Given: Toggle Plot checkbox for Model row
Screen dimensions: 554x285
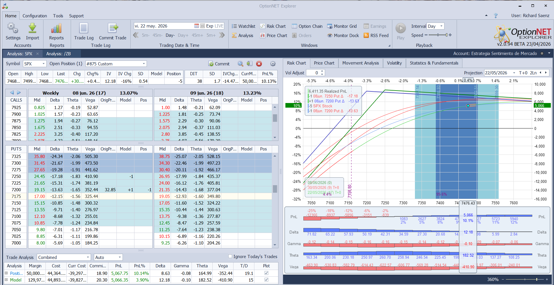Looking at the screenshot, I should point(266,280).
